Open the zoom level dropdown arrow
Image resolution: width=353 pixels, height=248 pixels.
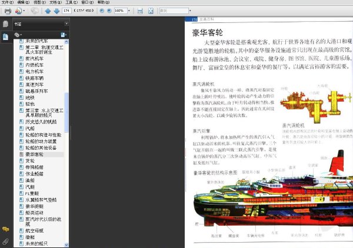click(x=129, y=11)
